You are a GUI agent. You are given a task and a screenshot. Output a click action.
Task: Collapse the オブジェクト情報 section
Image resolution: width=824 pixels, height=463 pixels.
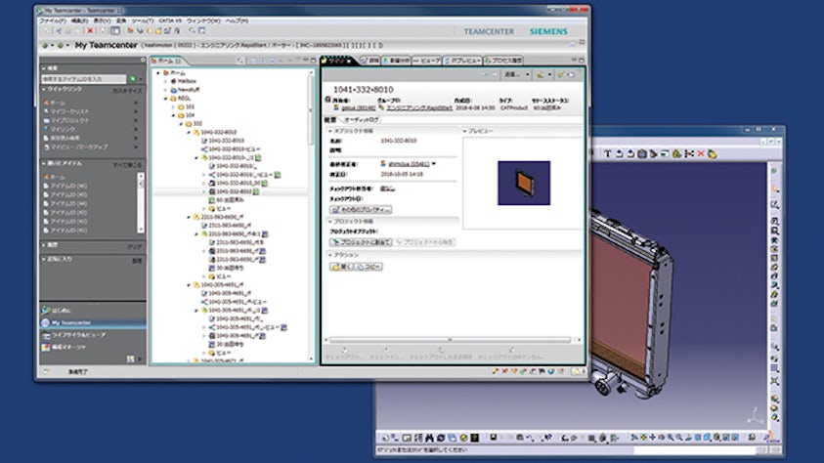point(330,131)
